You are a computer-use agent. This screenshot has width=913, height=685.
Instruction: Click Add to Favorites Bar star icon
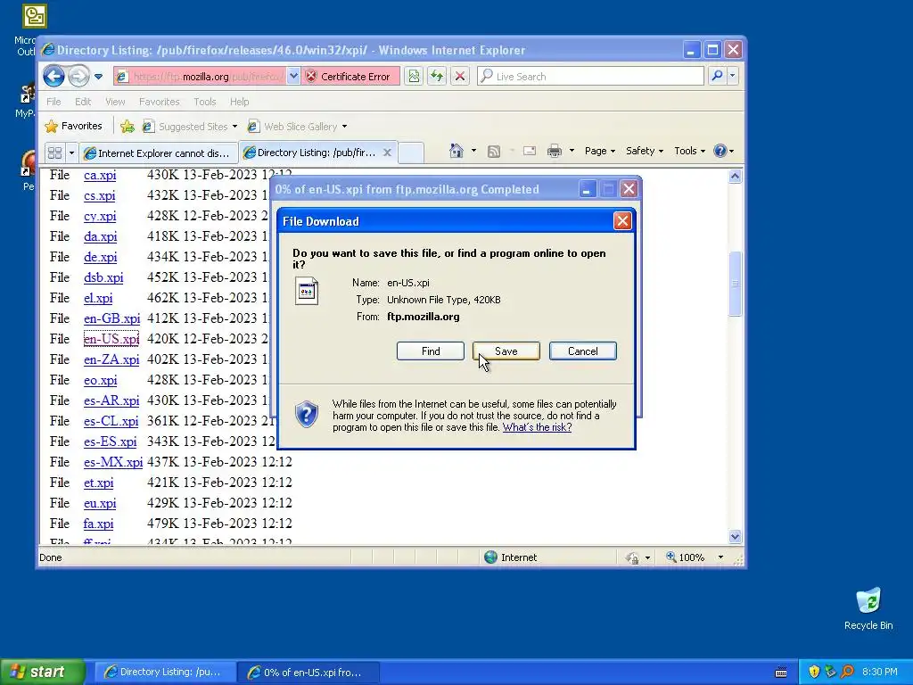[x=127, y=127]
